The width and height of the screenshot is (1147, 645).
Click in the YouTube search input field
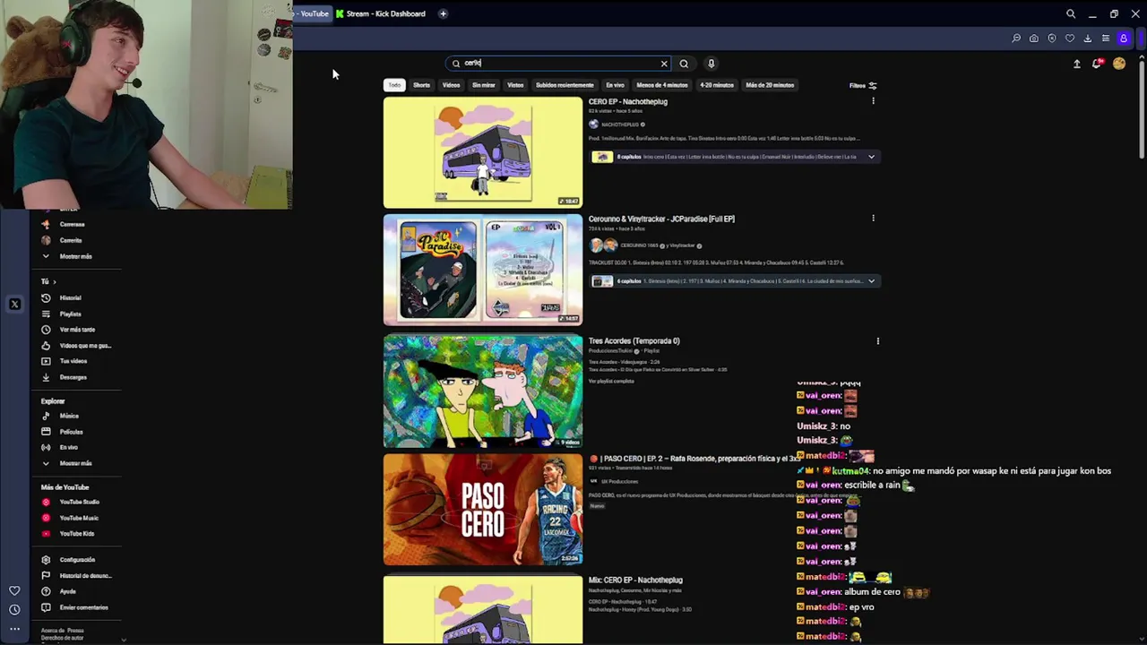559,64
